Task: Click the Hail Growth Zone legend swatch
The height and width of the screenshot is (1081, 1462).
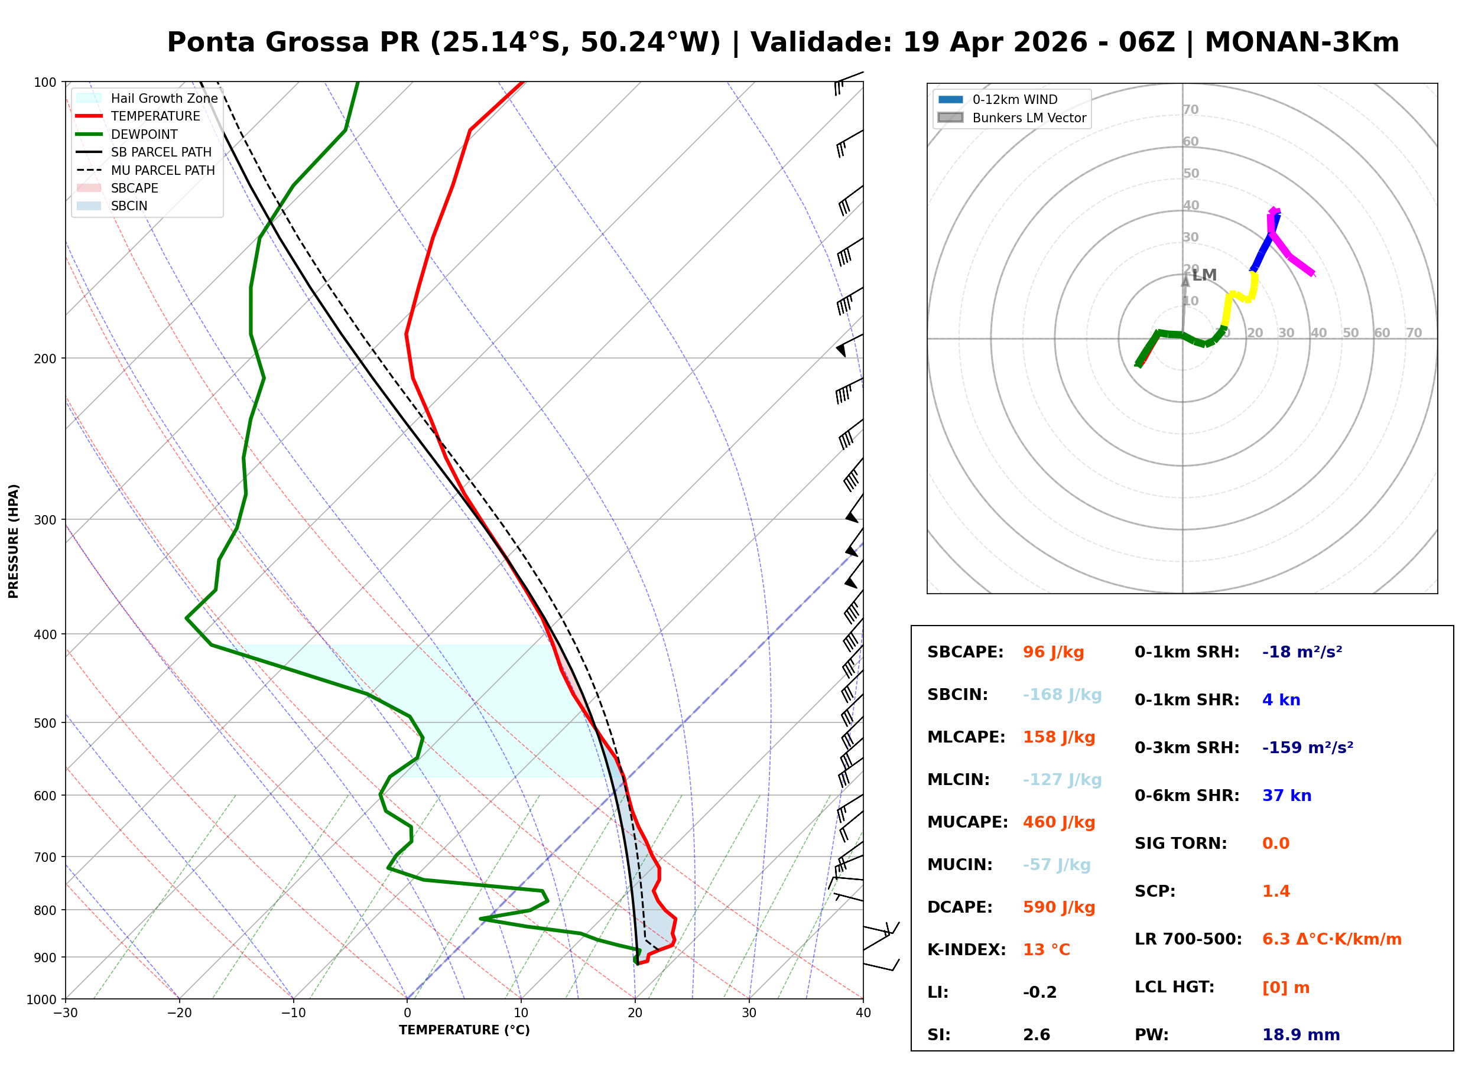Action: (89, 98)
